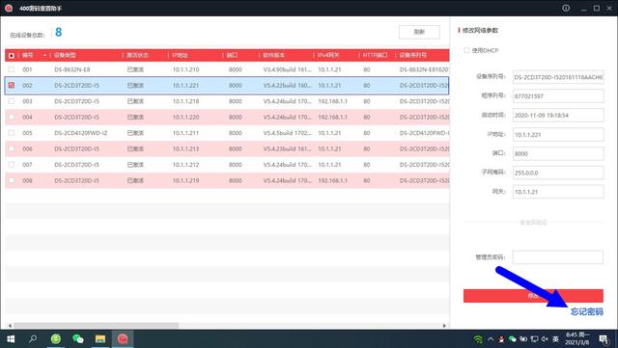Open WeChat from the taskbar
The image size is (618, 348).
[x=78, y=339]
